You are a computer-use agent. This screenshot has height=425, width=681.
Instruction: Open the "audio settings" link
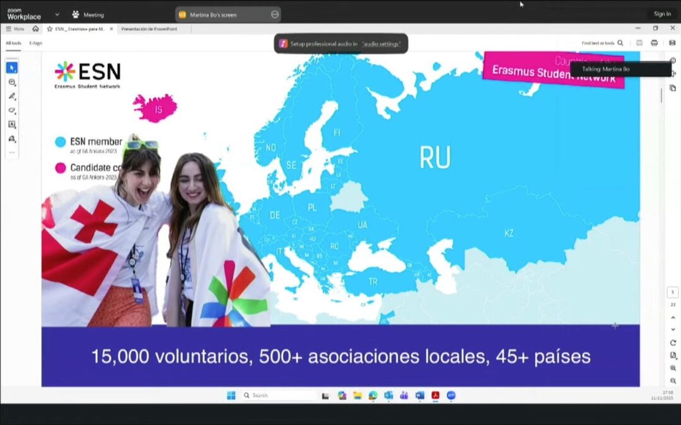381,44
